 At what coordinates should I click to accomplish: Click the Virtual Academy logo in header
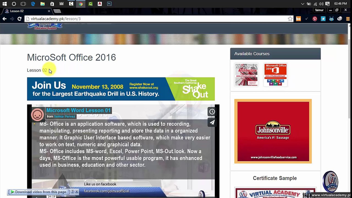[45, 27]
